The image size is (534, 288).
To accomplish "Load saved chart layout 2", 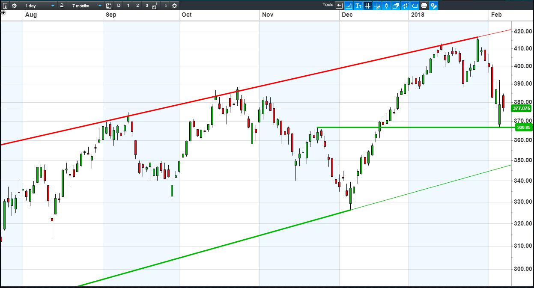I will coord(137,6).
